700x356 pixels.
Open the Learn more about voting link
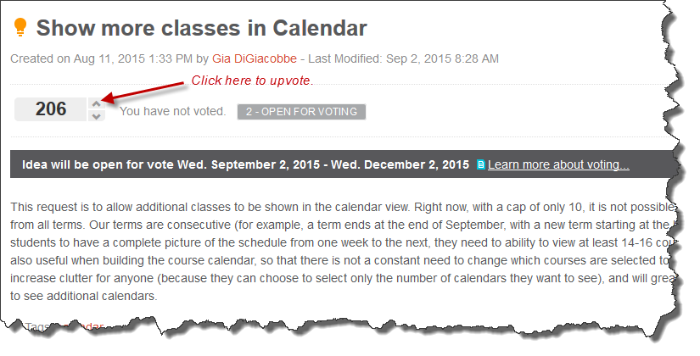[558, 164]
